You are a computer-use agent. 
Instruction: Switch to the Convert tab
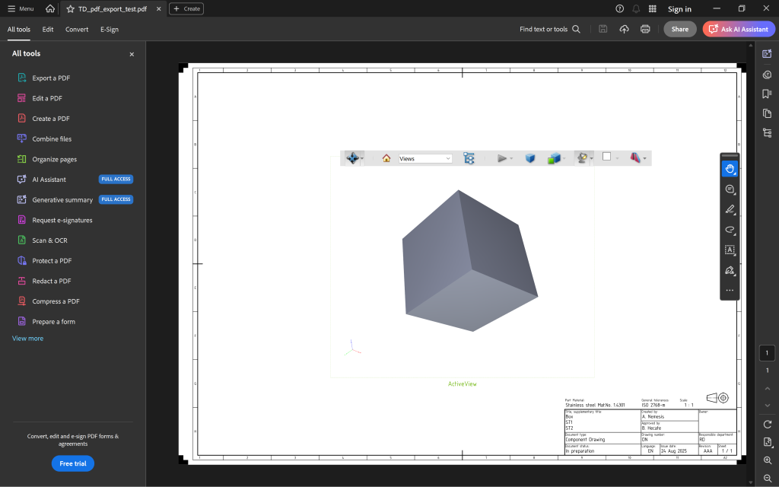[76, 29]
